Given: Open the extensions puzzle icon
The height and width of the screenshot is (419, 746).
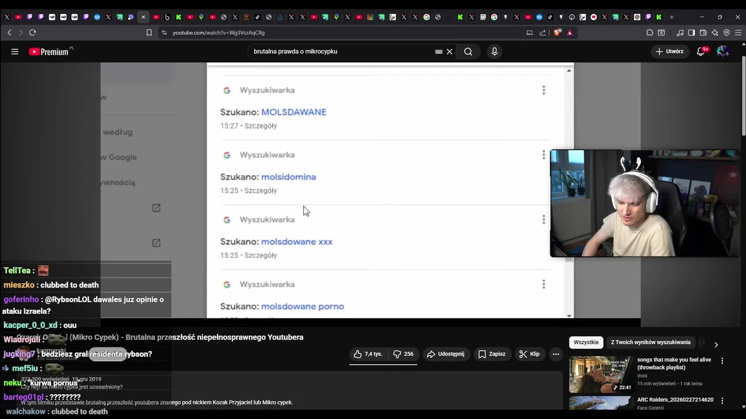Looking at the screenshot, I should tap(650, 33).
